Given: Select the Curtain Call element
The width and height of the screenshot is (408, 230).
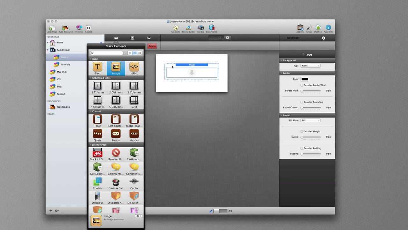Looking at the screenshot, I should click(x=116, y=183).
